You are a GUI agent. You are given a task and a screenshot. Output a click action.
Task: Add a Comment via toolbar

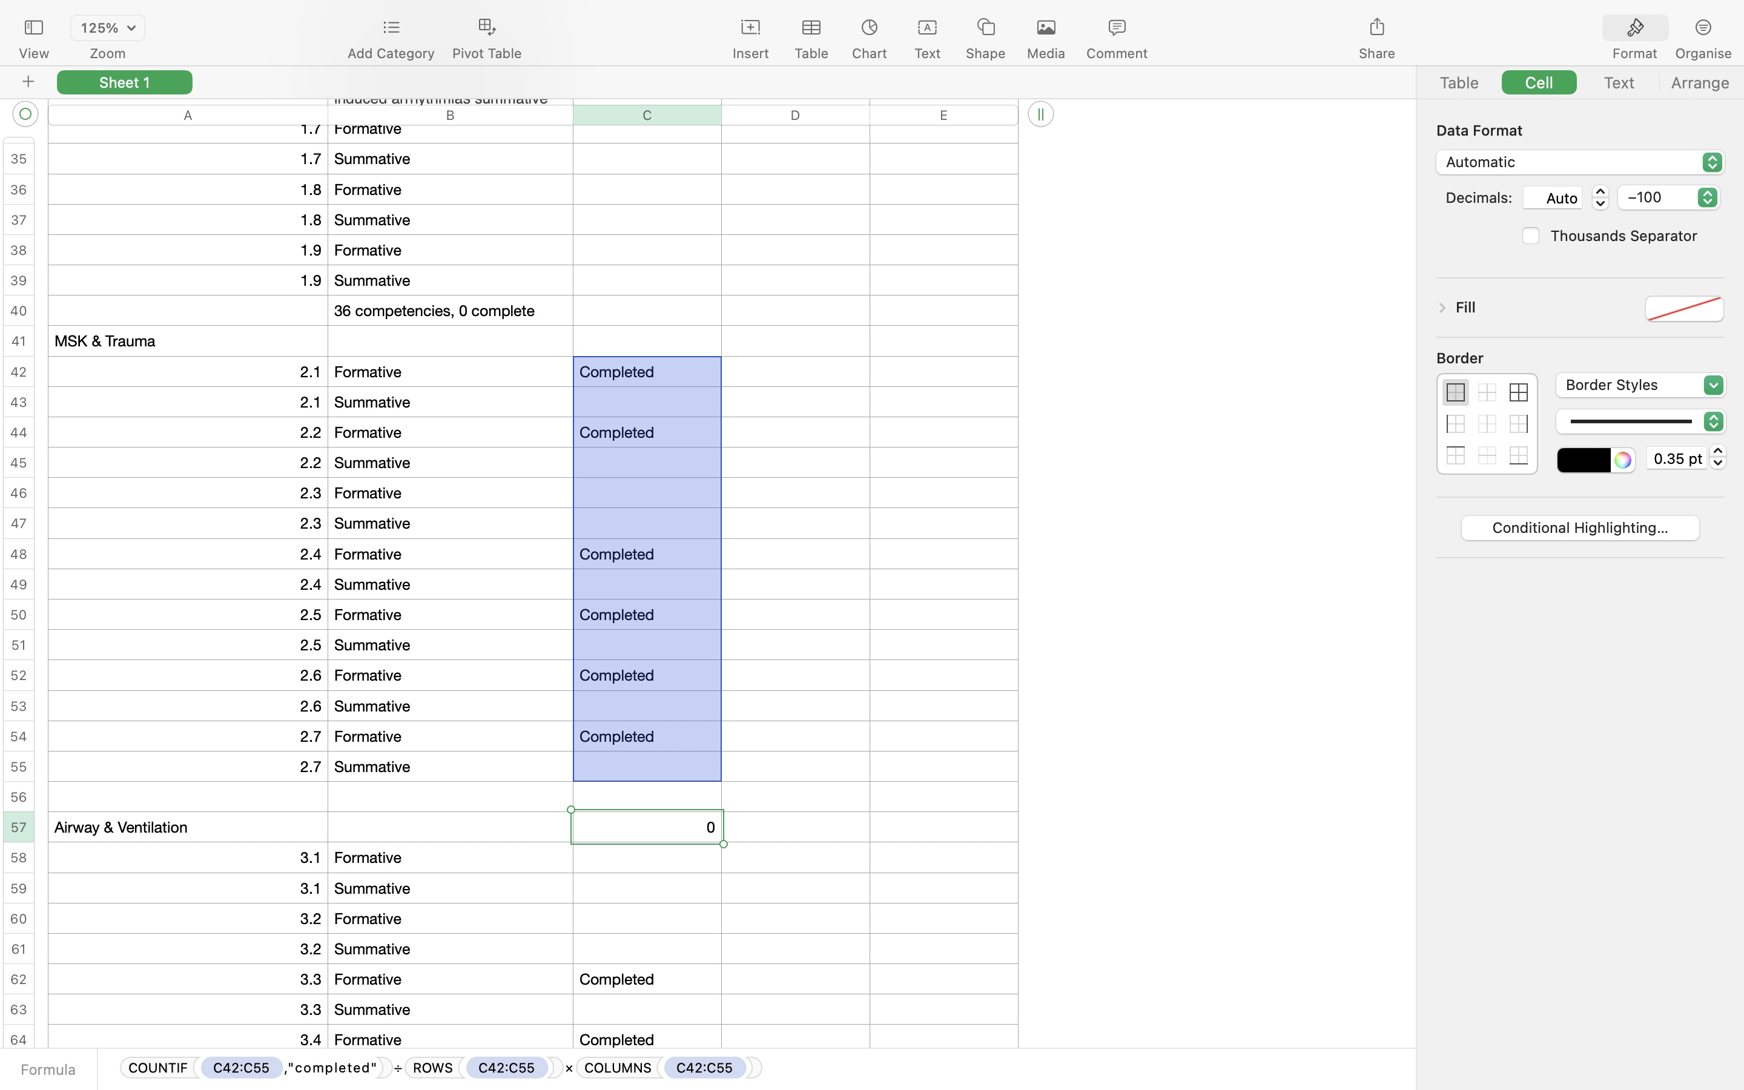pyautogui.click(x=1116, y=28)
